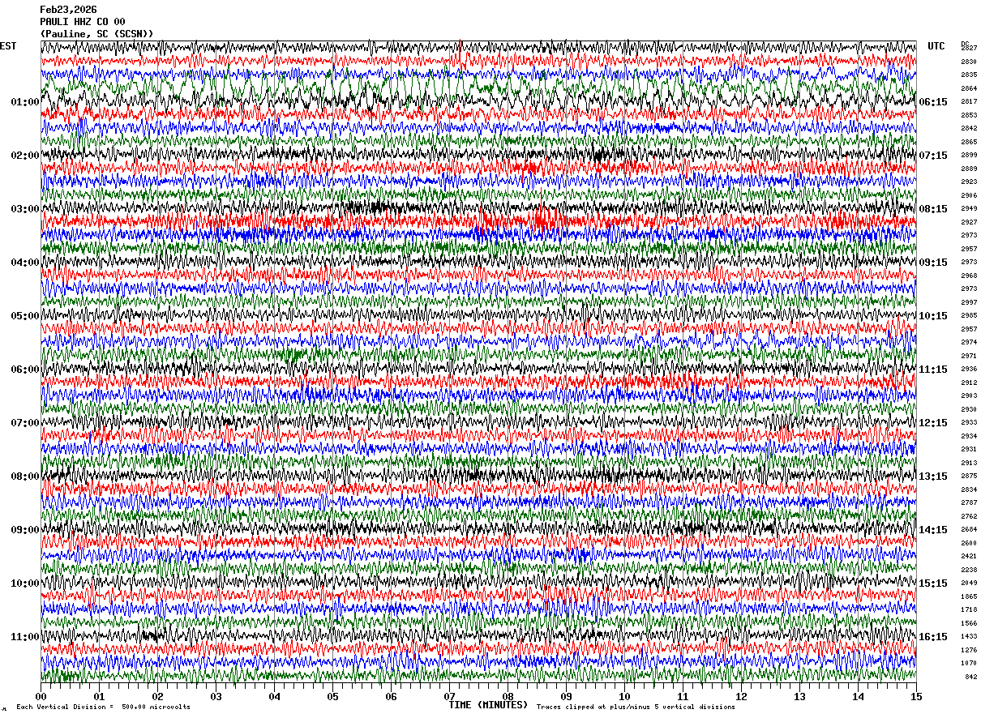Click the 15:15 UTC time label

click(x=933, y=583)
